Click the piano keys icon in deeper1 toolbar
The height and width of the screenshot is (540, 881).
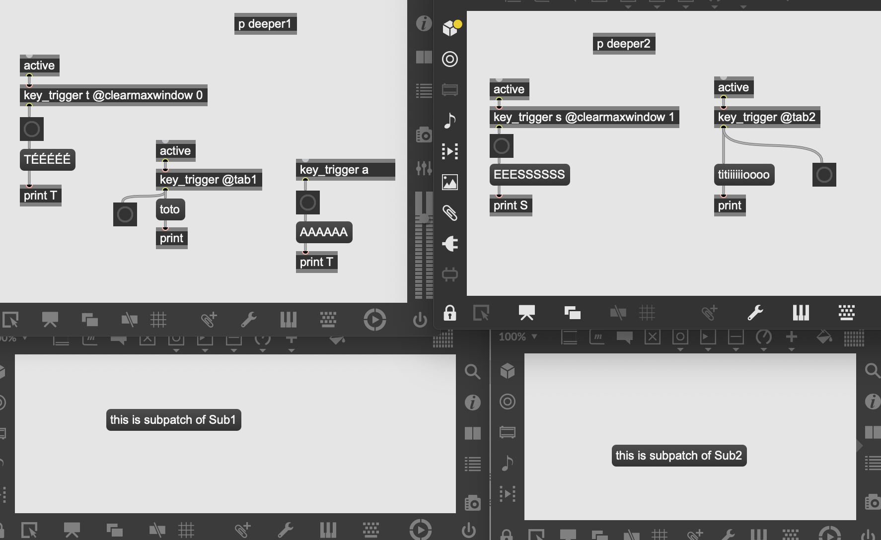click(x=288, y=320)
